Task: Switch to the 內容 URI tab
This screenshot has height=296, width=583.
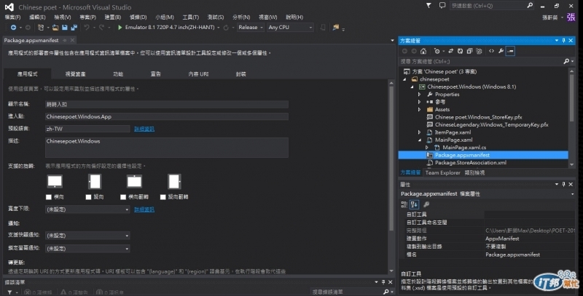Action: click(198, 74)
